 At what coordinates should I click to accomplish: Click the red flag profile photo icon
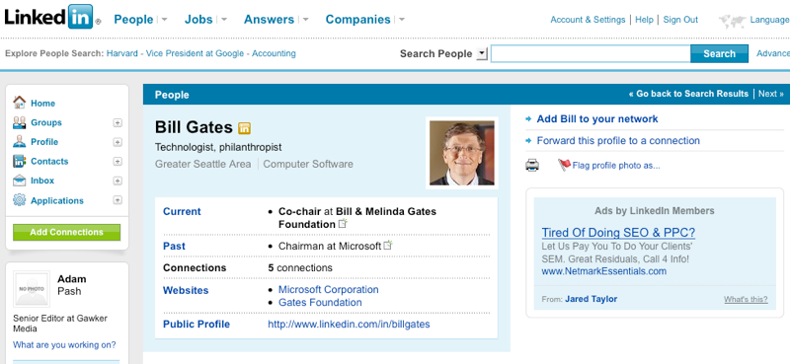pos(564,165)
